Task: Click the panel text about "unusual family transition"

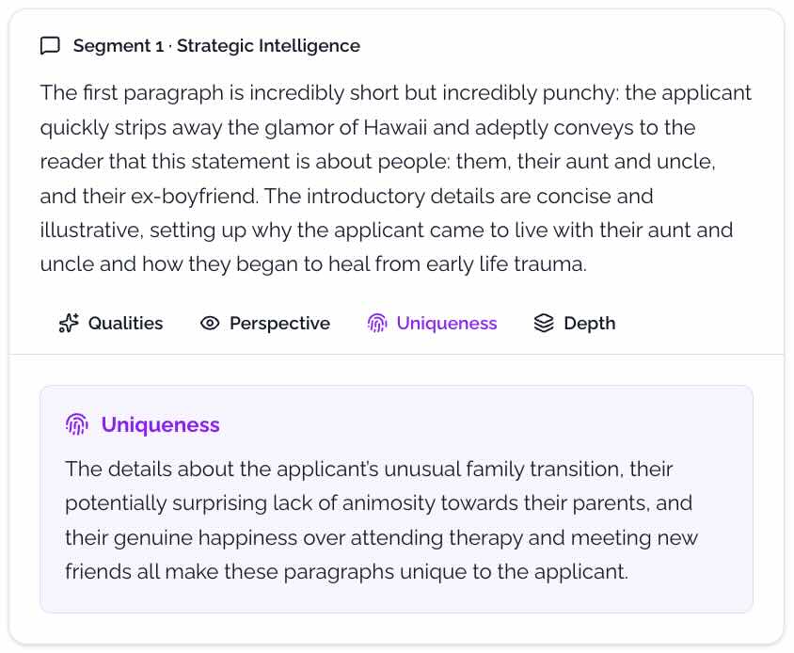Action: click(369, 469)
